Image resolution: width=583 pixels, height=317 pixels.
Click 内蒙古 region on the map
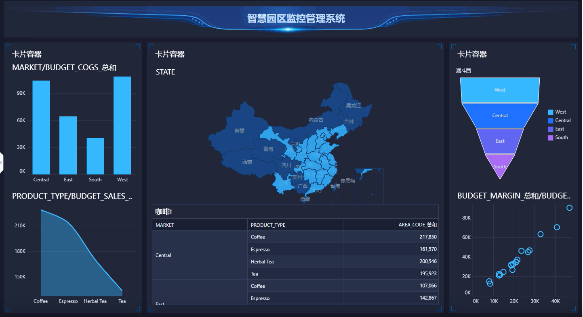click(x=316, y=120)
